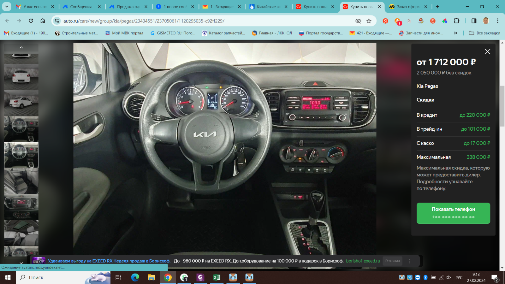Open Excel from the taskbar

[x=217, y=277]
